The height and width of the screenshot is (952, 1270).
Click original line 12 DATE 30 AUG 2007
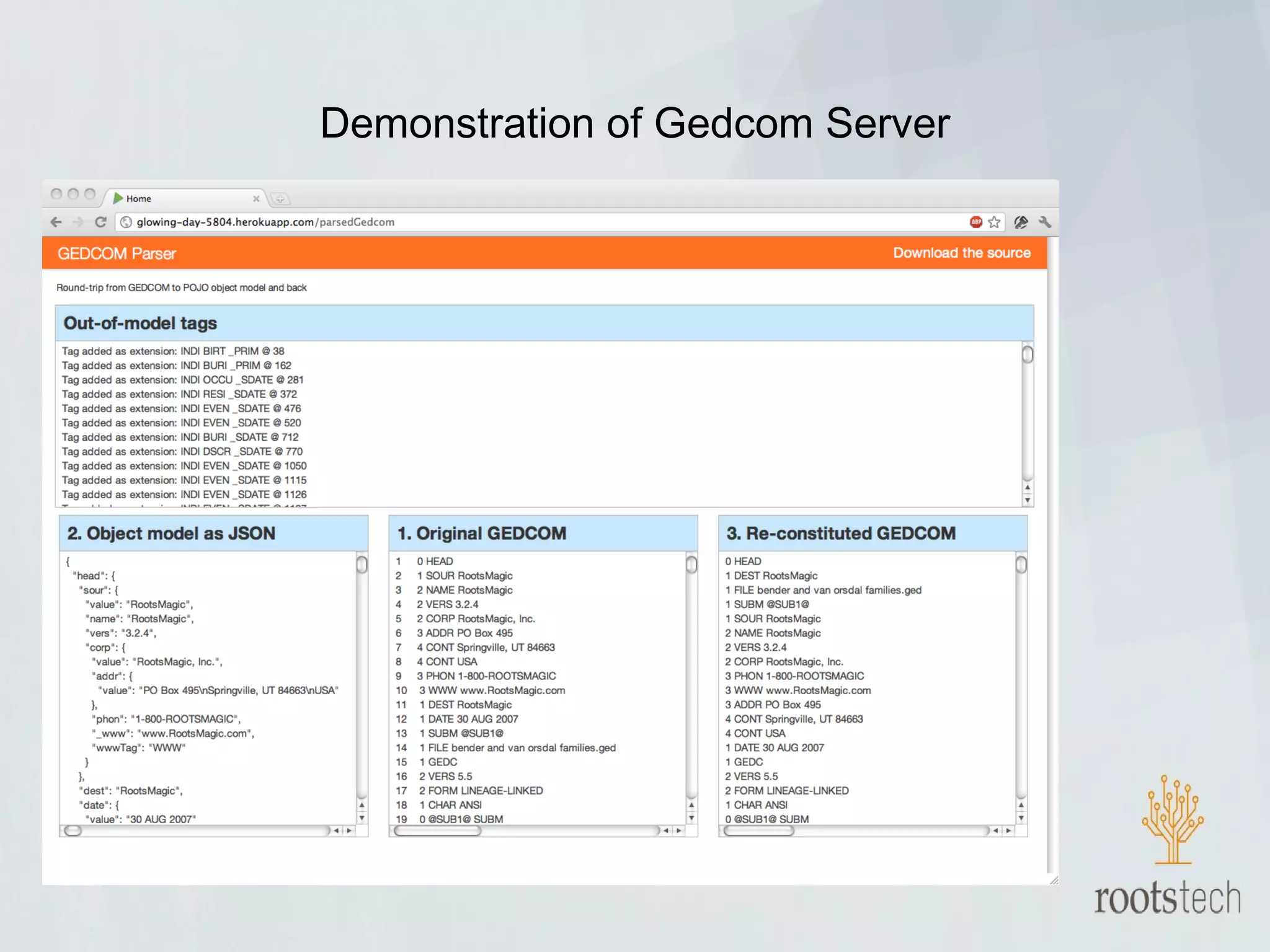[x=469, y=719]
